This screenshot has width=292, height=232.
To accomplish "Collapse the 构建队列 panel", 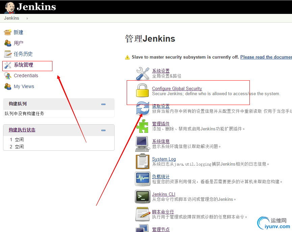I will [x=103, y=104].
